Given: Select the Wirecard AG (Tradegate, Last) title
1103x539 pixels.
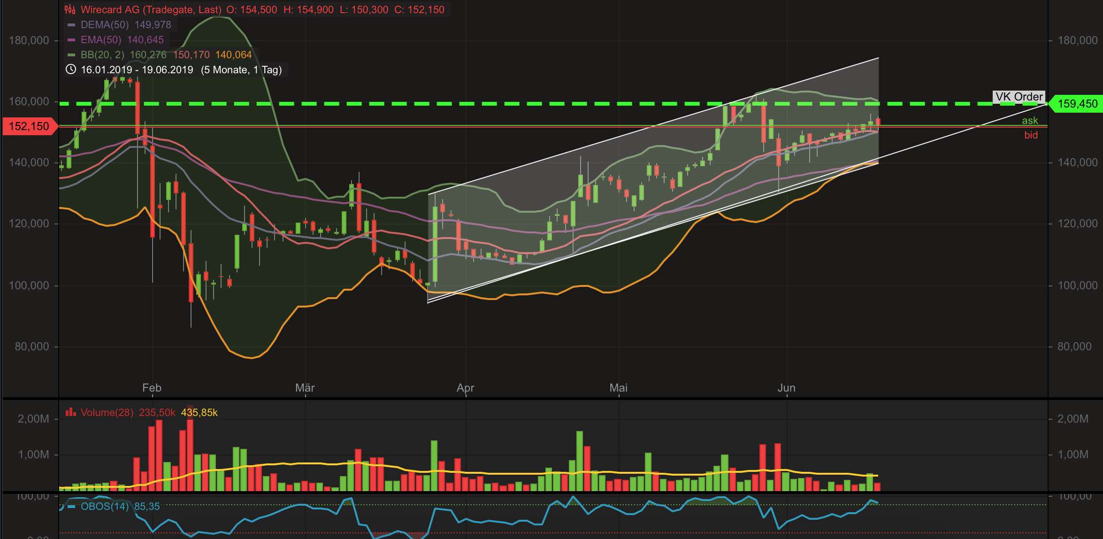Looking at the screenshot, I should tap(151, 9).
